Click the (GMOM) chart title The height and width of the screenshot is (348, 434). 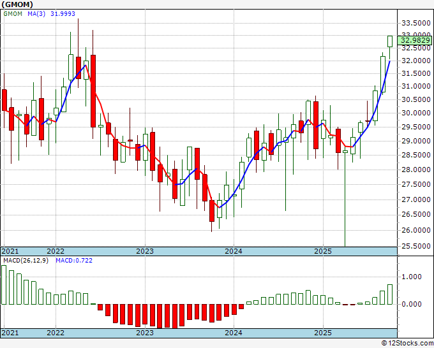point(17,4)
